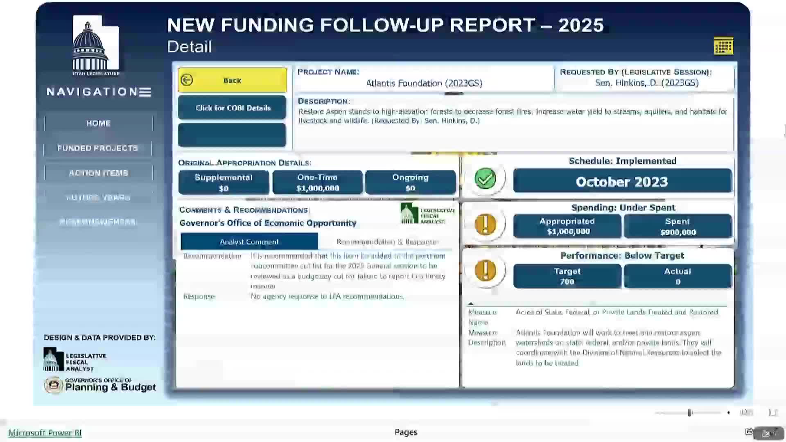Click the Back arrow circle icon
Image resolution: width=786 pixels, height=442 pixels.
click(x=187, y=80)
